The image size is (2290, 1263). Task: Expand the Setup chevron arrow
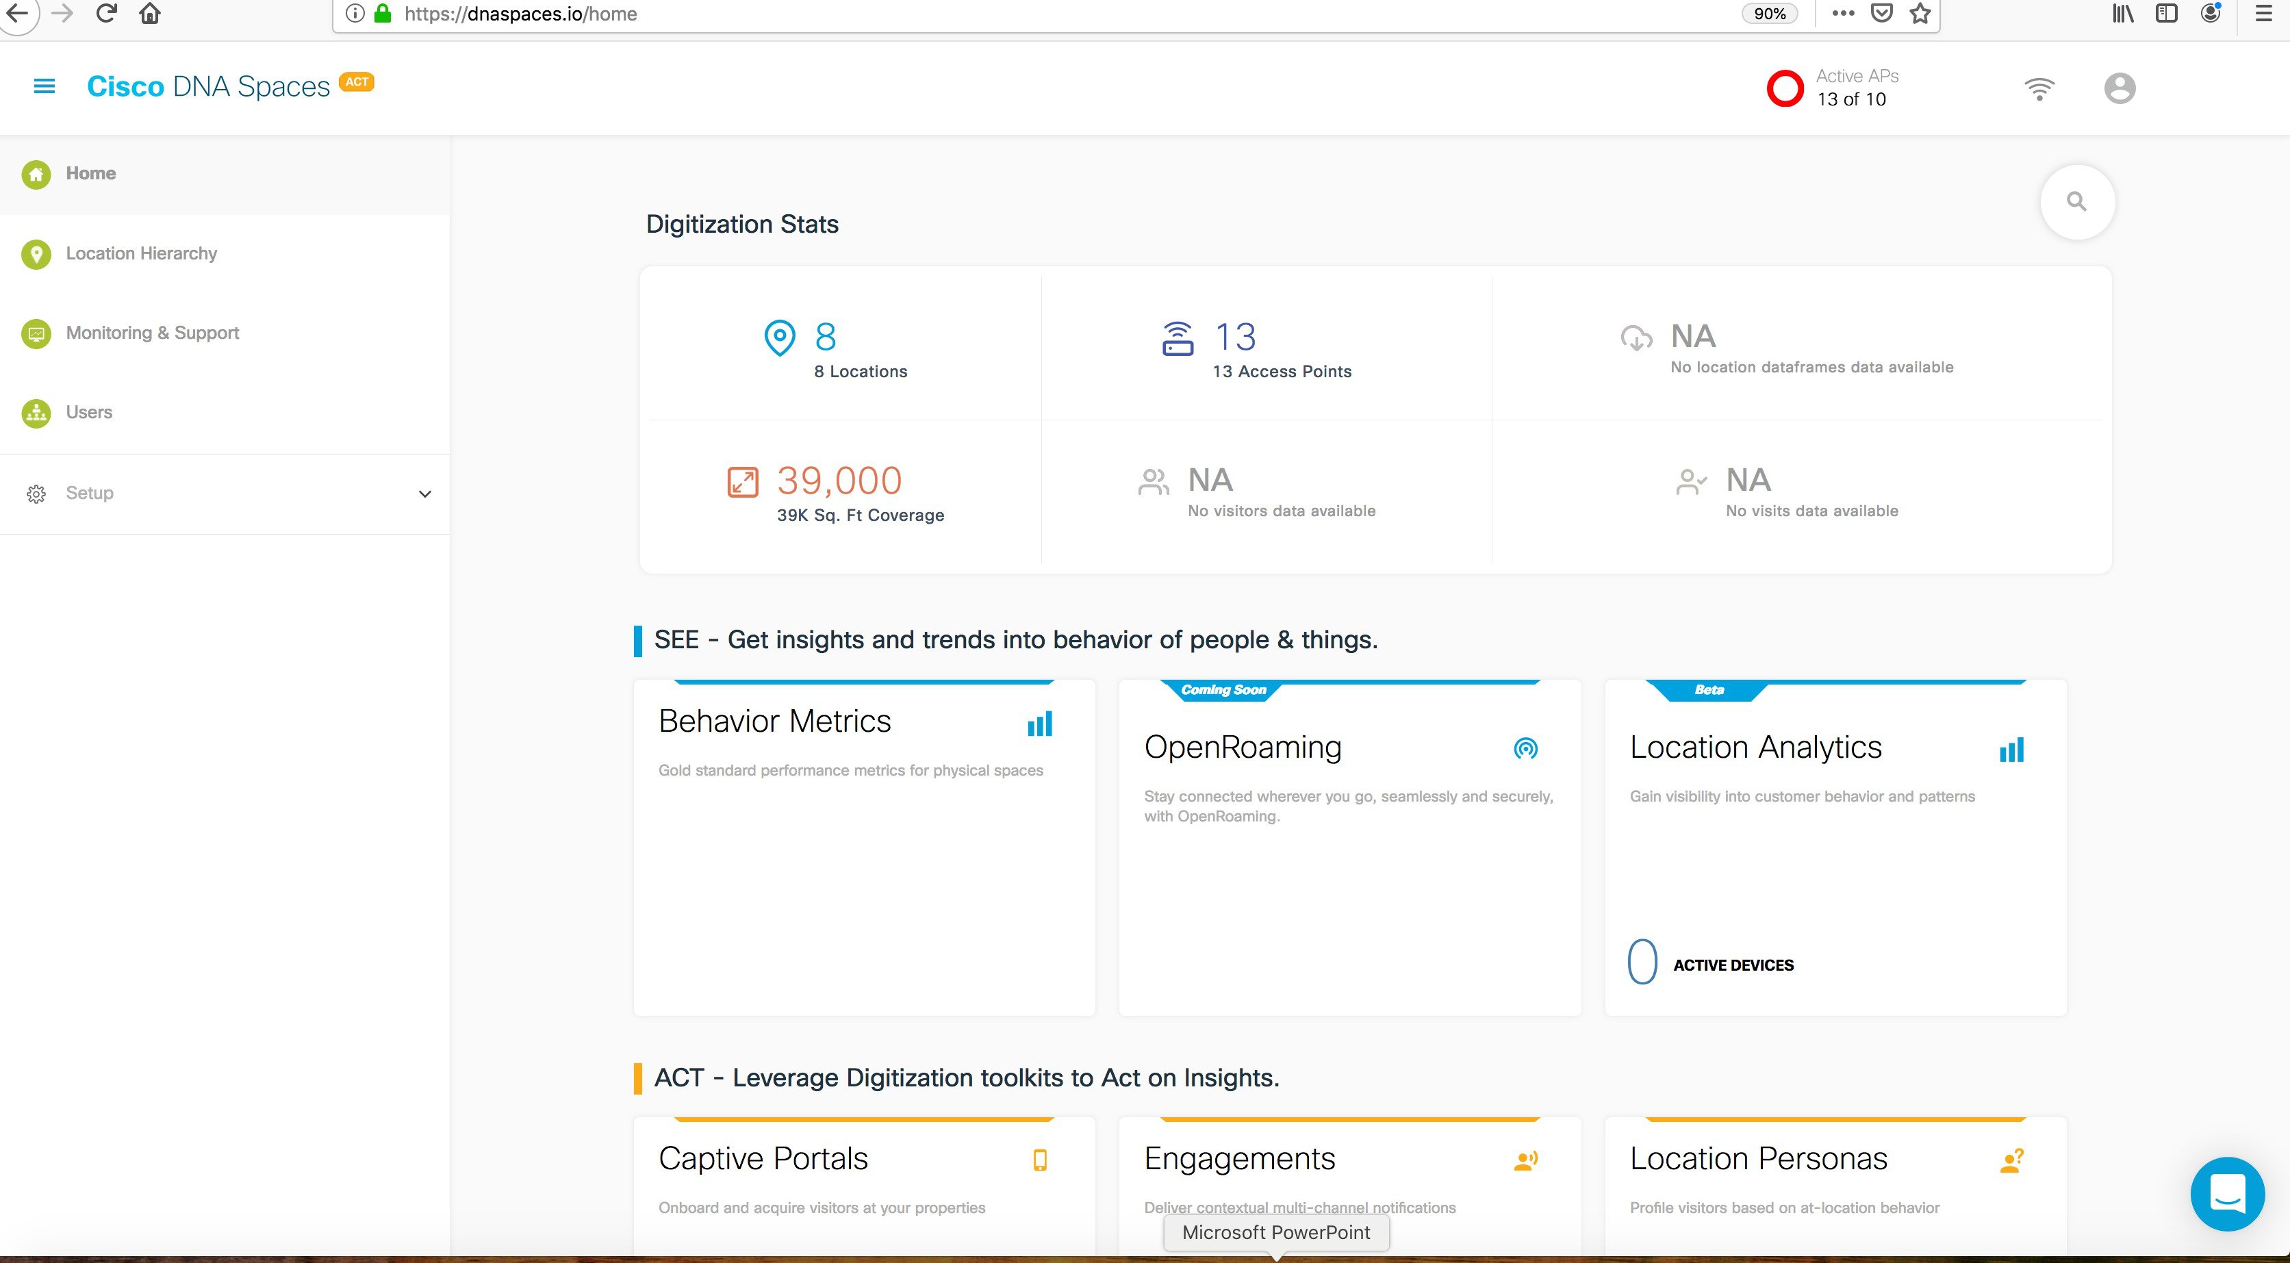[x=425, y=494]
